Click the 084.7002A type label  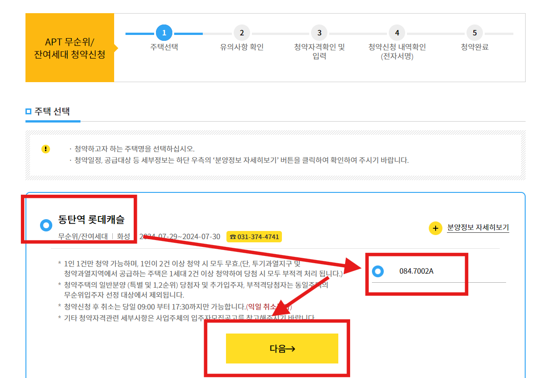coord(416,271)
